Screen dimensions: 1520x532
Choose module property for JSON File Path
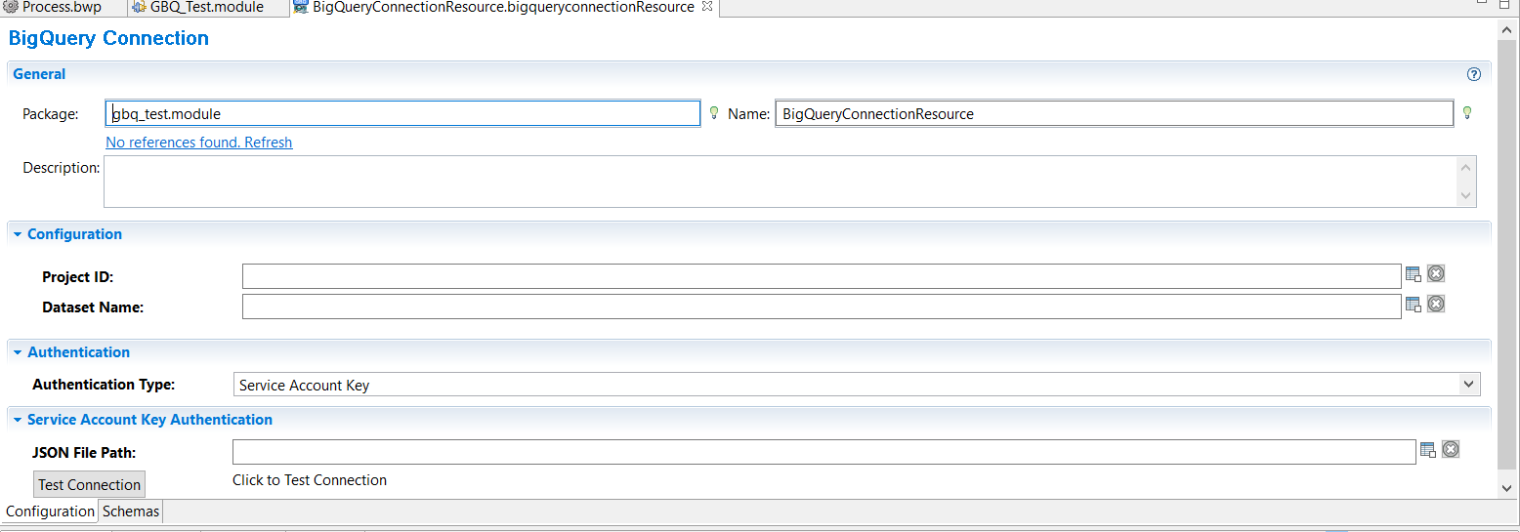coord(1428,450)
